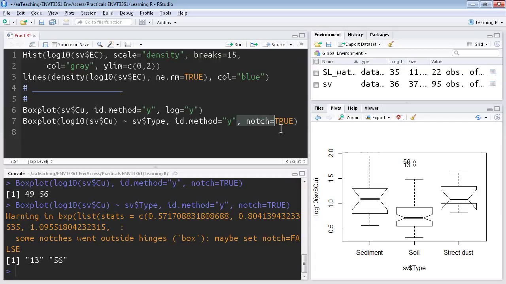
Task: Open the Plots menu in menu bar
Action: (x=69, y=13)
